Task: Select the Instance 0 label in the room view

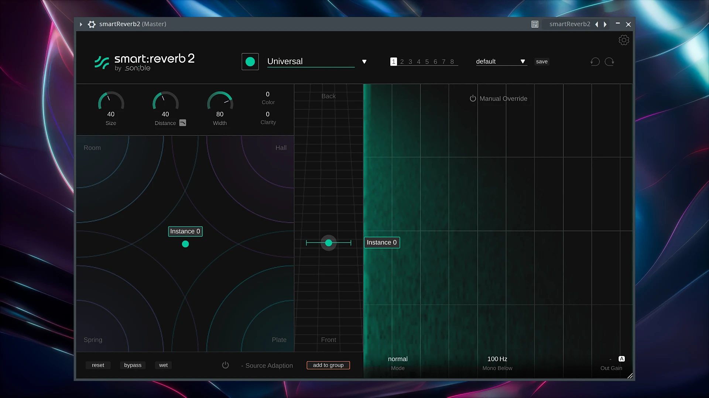Action: 185,231
